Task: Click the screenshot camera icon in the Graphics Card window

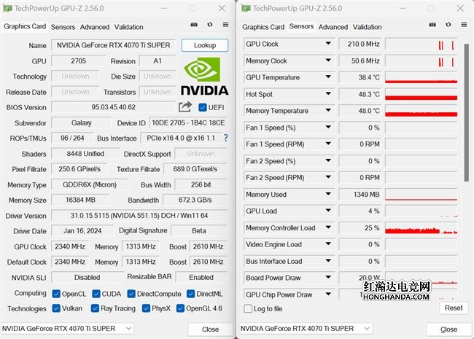Action: coord(194,25)
